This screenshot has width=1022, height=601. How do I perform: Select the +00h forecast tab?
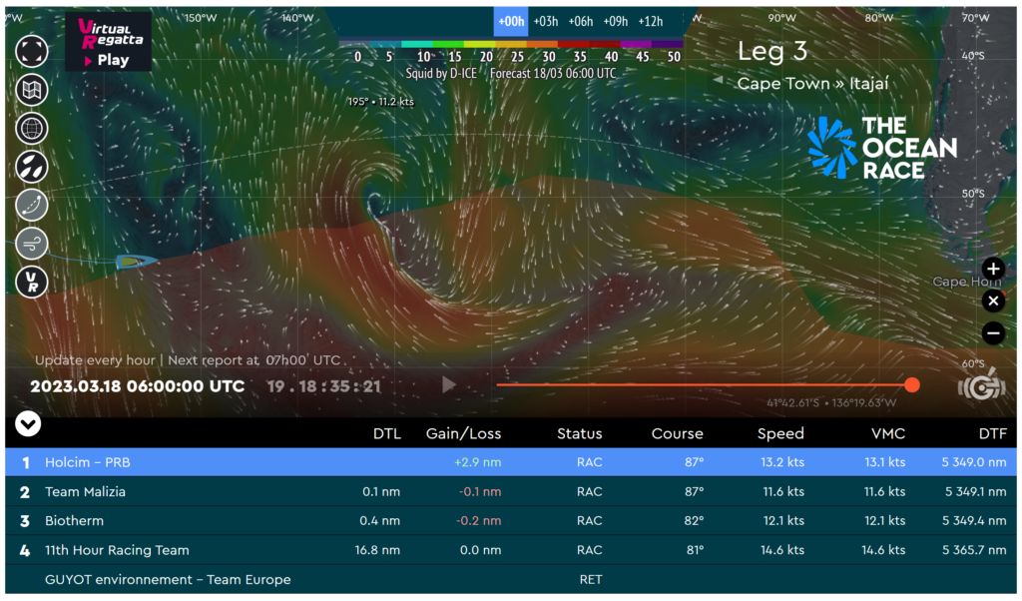[511, 22]
